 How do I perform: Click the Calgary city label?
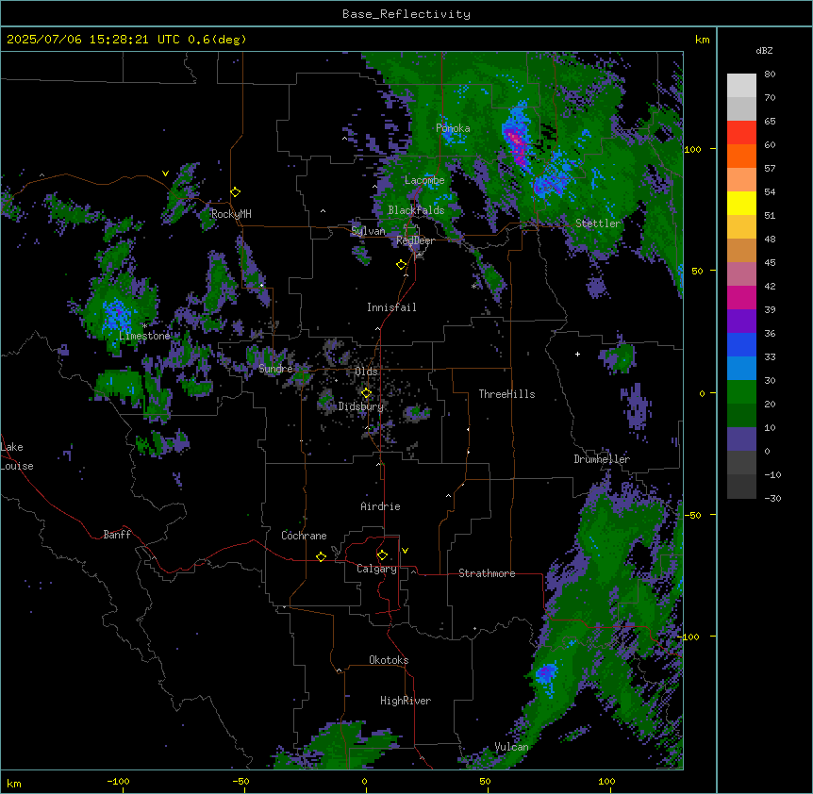coord(376,569)
